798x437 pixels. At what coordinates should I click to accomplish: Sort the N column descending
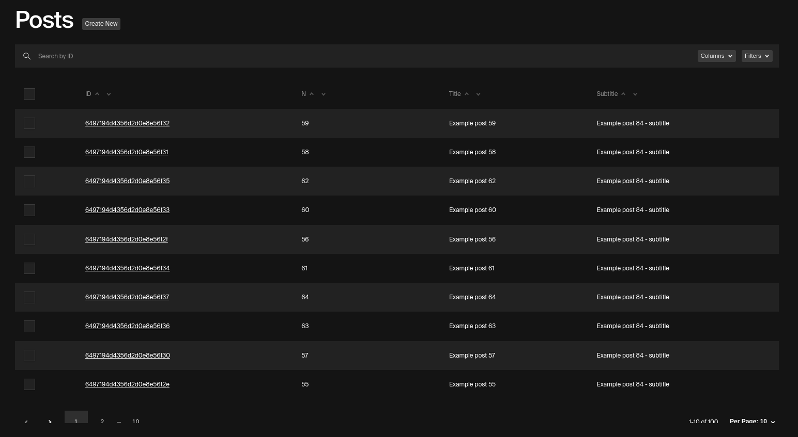[324, 94]
